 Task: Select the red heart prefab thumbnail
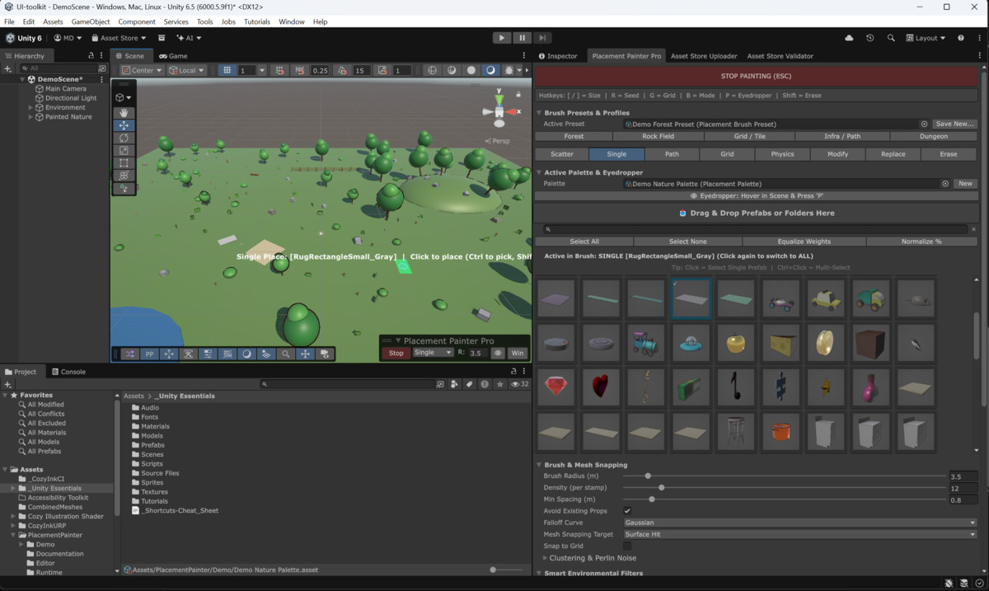(x=602, y=387)
